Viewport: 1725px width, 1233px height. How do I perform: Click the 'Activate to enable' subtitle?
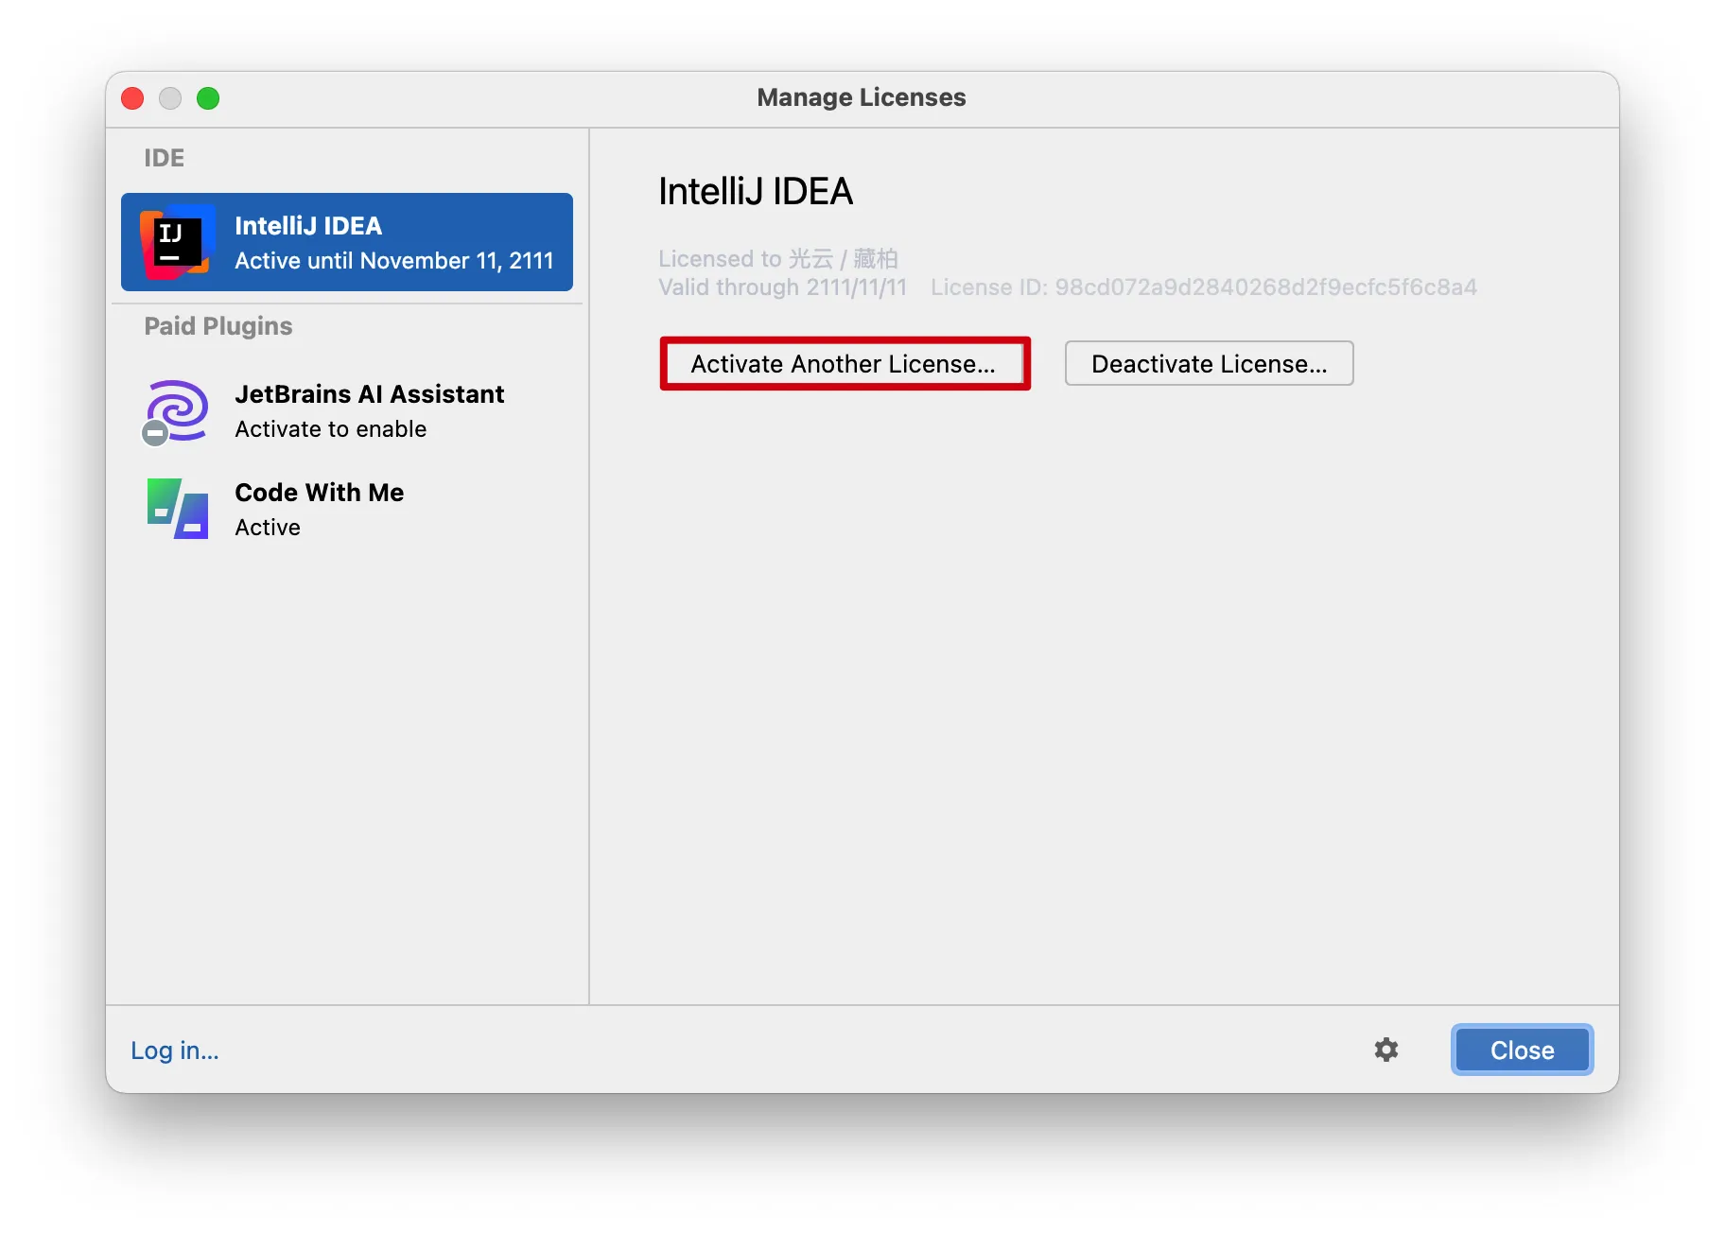pos(330,429)
